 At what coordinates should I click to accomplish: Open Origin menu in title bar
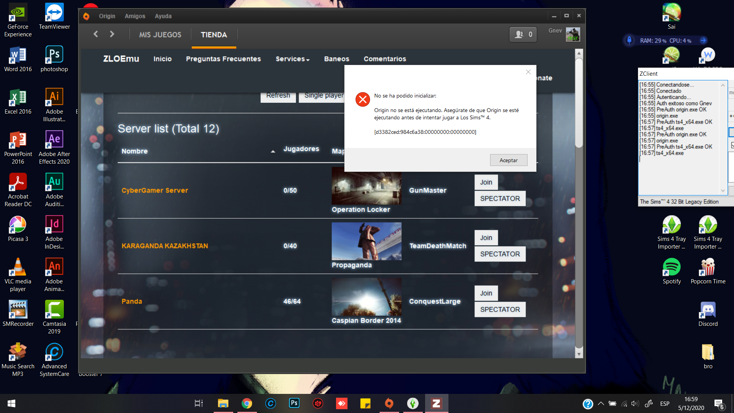[x=107, y=16]
